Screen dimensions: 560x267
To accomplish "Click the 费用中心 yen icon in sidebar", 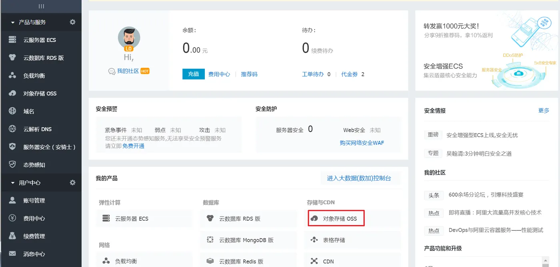I will (12, 218).
